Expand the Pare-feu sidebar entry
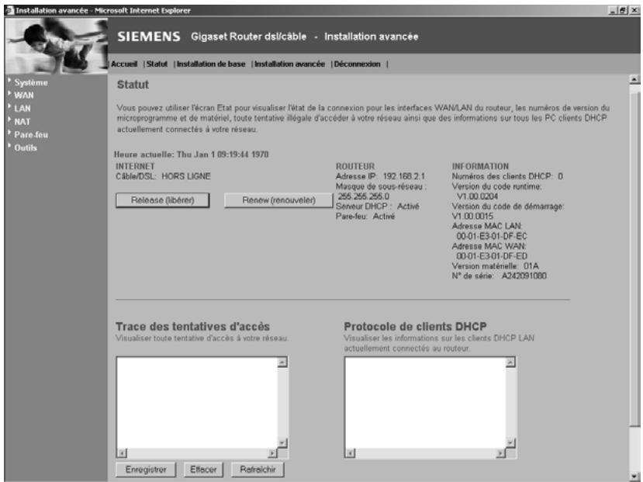 (31, 134)
